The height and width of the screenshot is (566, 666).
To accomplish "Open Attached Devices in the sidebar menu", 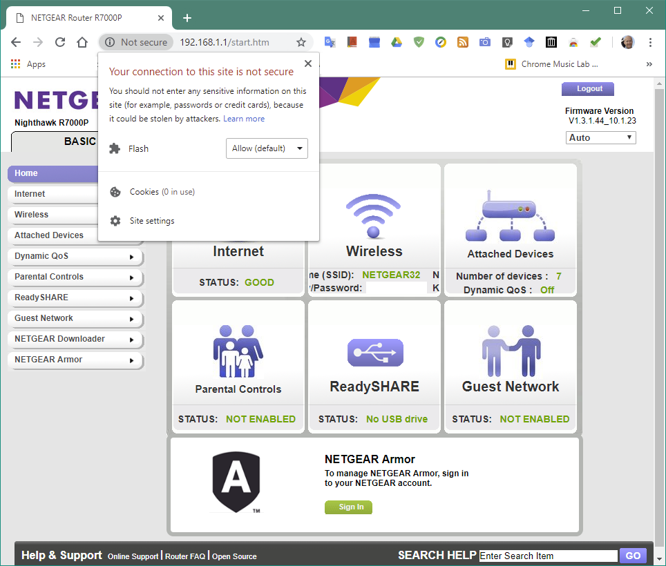I will tap(53, 235).
